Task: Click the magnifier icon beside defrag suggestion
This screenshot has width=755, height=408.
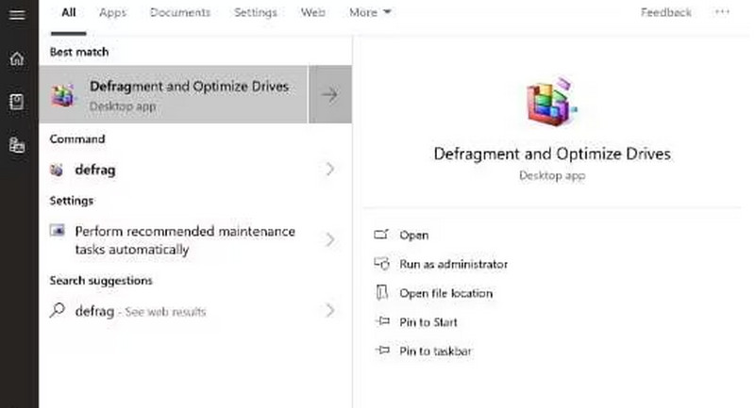Action: 58,311
